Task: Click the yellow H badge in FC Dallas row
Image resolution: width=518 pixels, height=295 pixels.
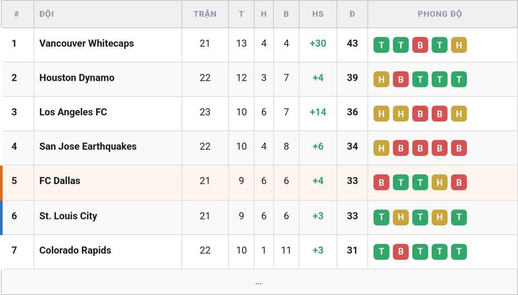Action: pyautogui.click(x=439, y=182)
